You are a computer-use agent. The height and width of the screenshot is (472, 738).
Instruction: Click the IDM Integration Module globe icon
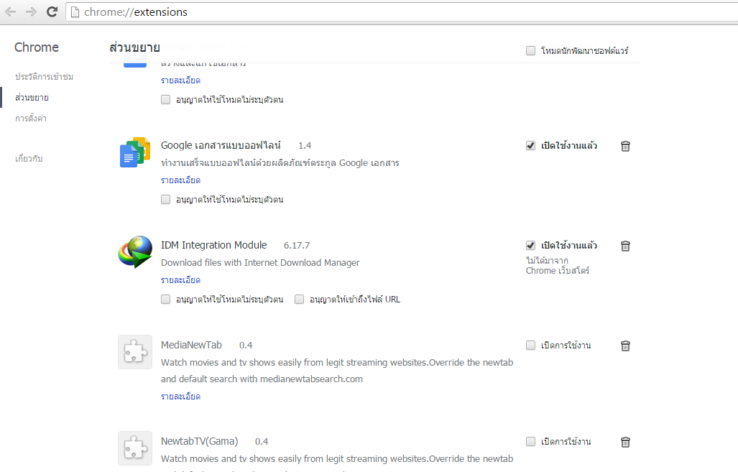(135, 251)
